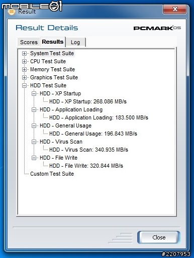The width and height of the screenshot is (194, 258).
Task: Expand the Graphics Test Suite node
Action: [24, 78]
